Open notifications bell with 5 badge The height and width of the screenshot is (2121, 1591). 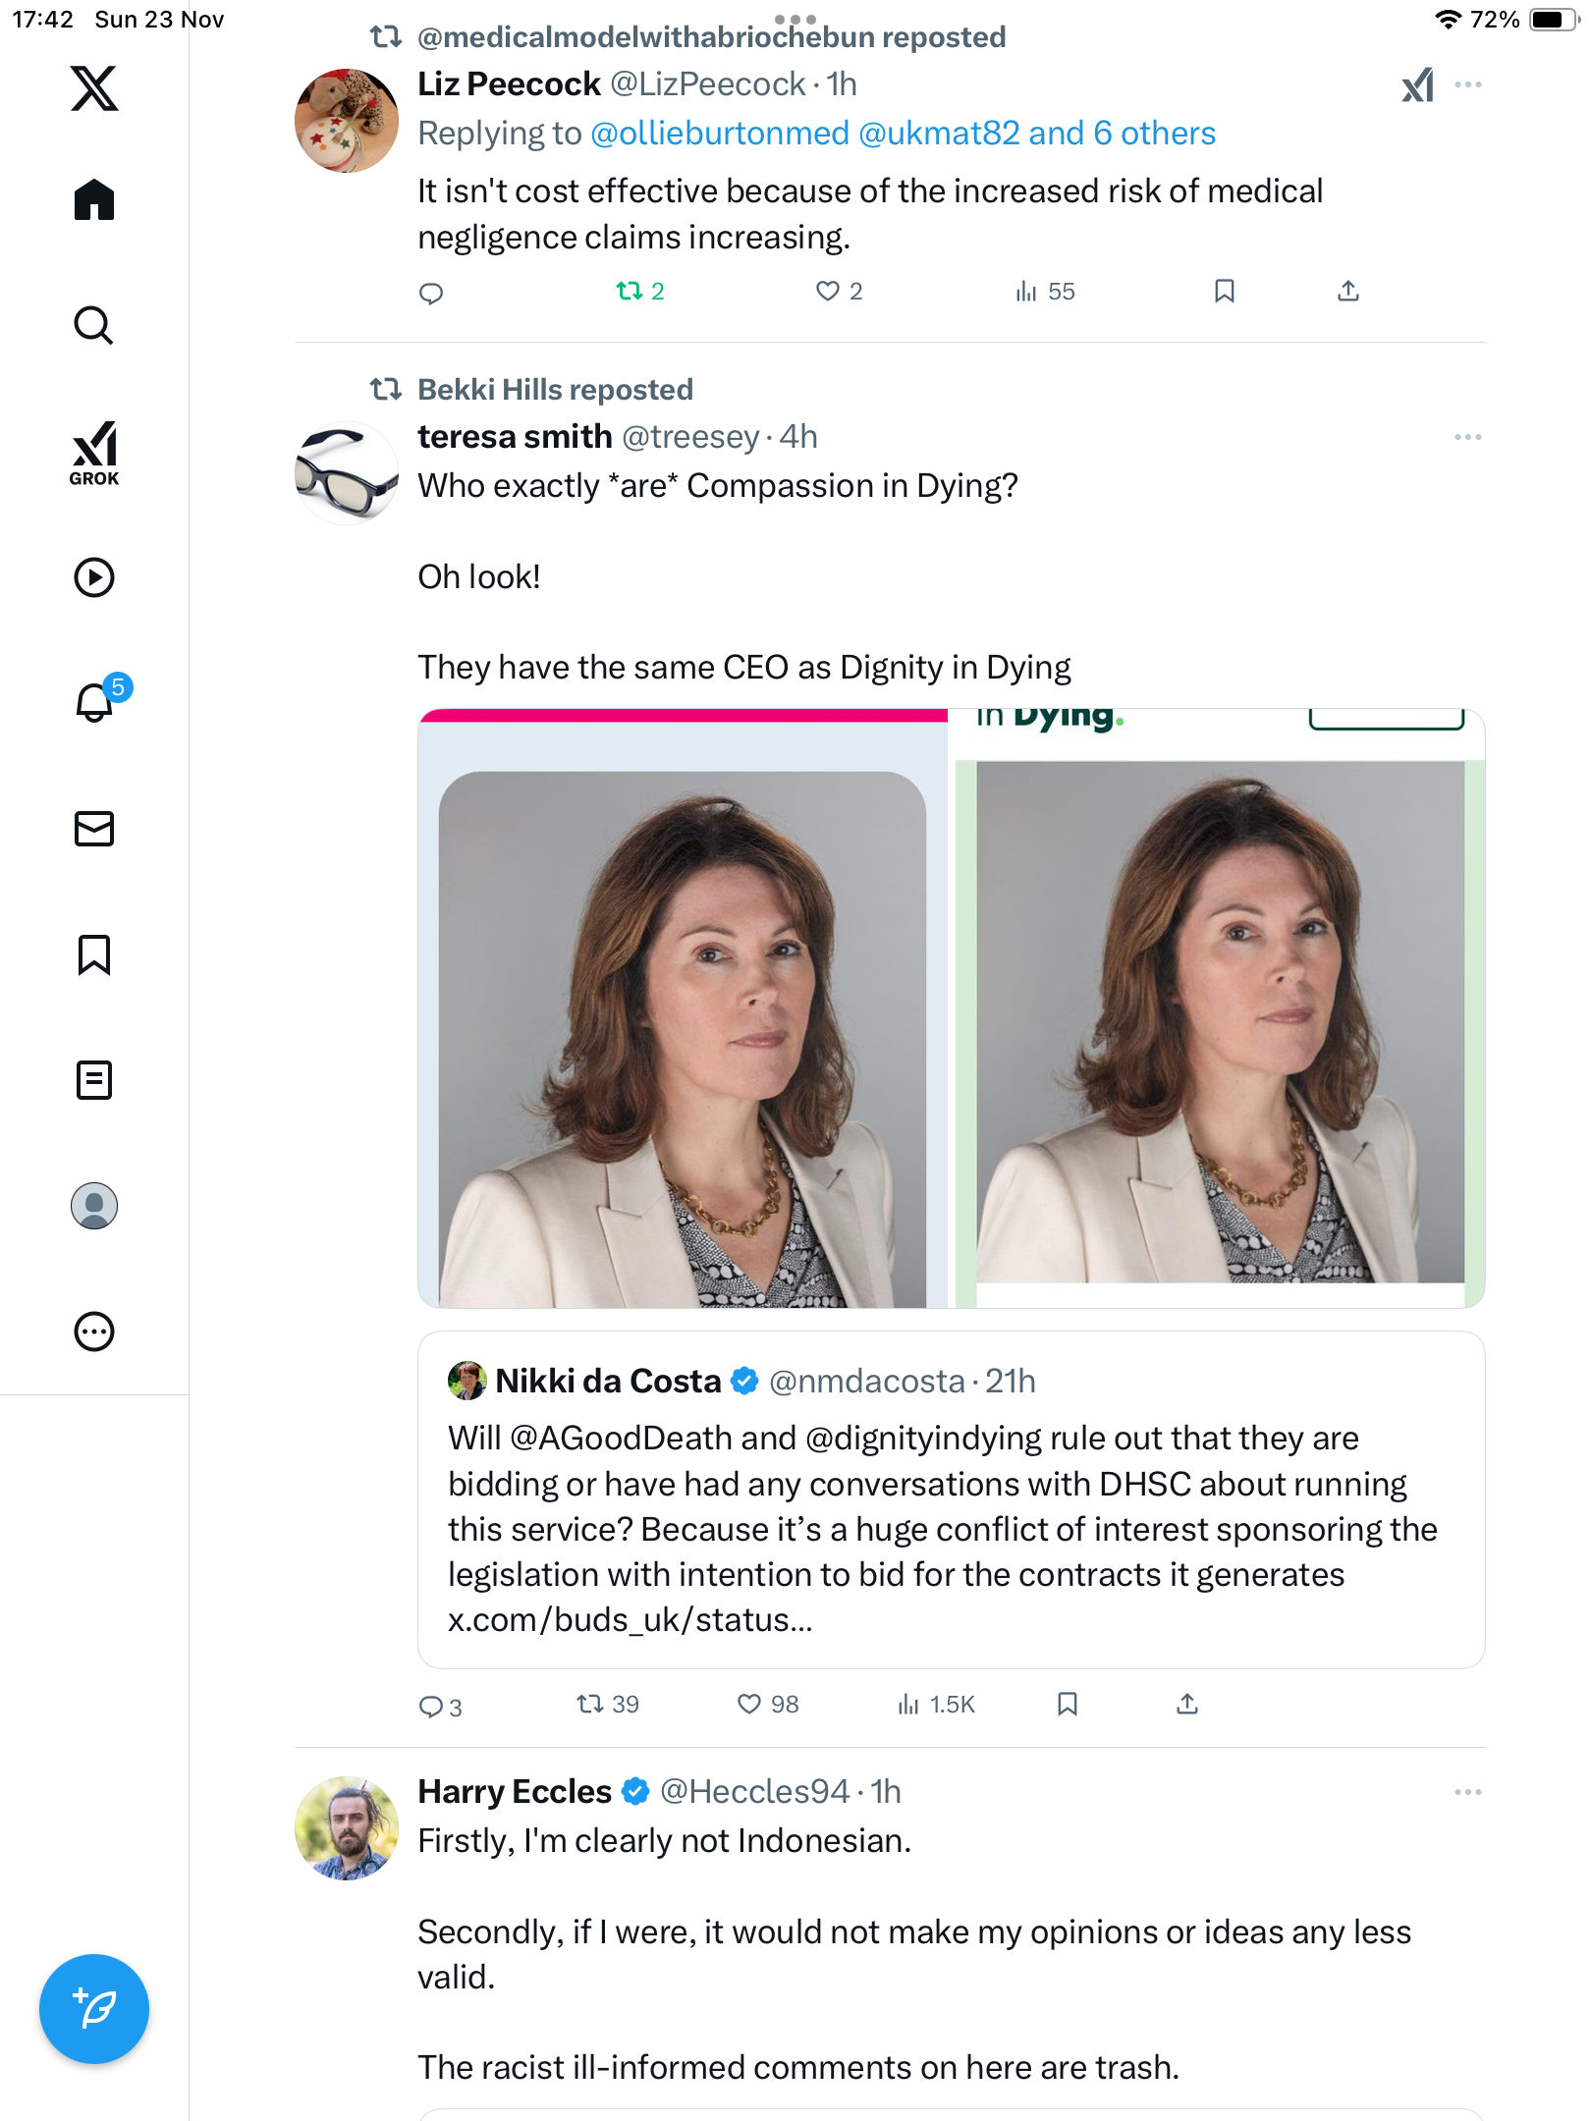click(95, 702)
